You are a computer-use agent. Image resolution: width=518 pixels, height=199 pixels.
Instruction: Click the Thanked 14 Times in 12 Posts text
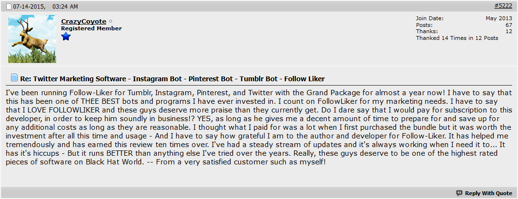[457, 38]
